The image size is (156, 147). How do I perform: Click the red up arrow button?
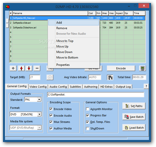21,68
